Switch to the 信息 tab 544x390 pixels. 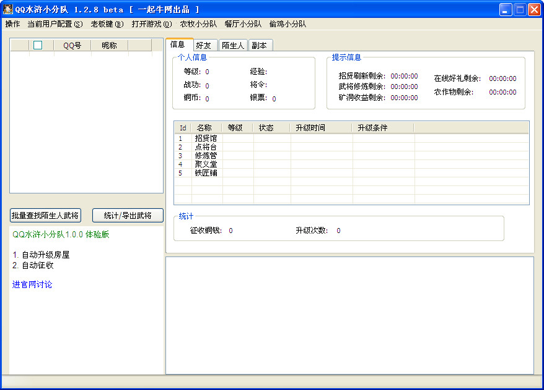pyautogui.click(x=178, y=45)
